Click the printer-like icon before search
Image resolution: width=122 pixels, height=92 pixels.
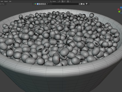coord(45,4)
